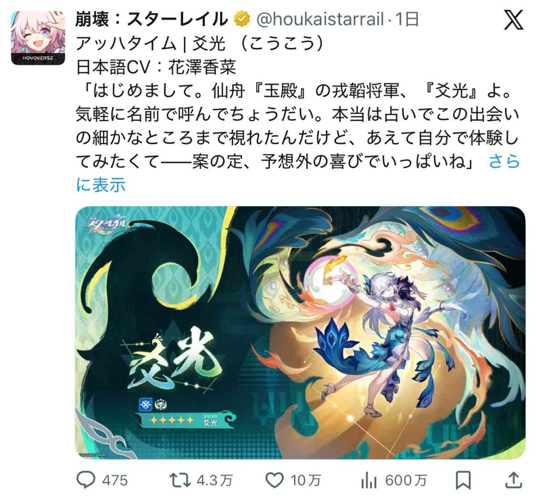537x500 pixels.
Task: Click the 600万 view count
Action: [x=405, y=480]
